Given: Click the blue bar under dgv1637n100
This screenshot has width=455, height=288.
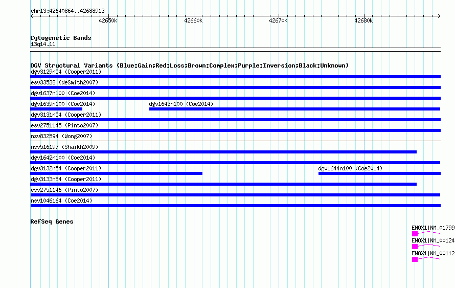Looking at the screenshot, I should tap(235, 98).
